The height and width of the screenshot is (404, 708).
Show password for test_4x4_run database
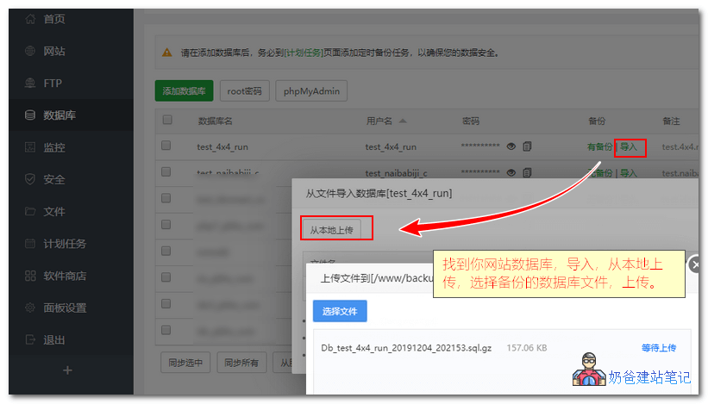coord(511,146)
